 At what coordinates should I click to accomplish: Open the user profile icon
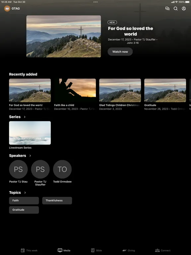click(x=184, y=8)
